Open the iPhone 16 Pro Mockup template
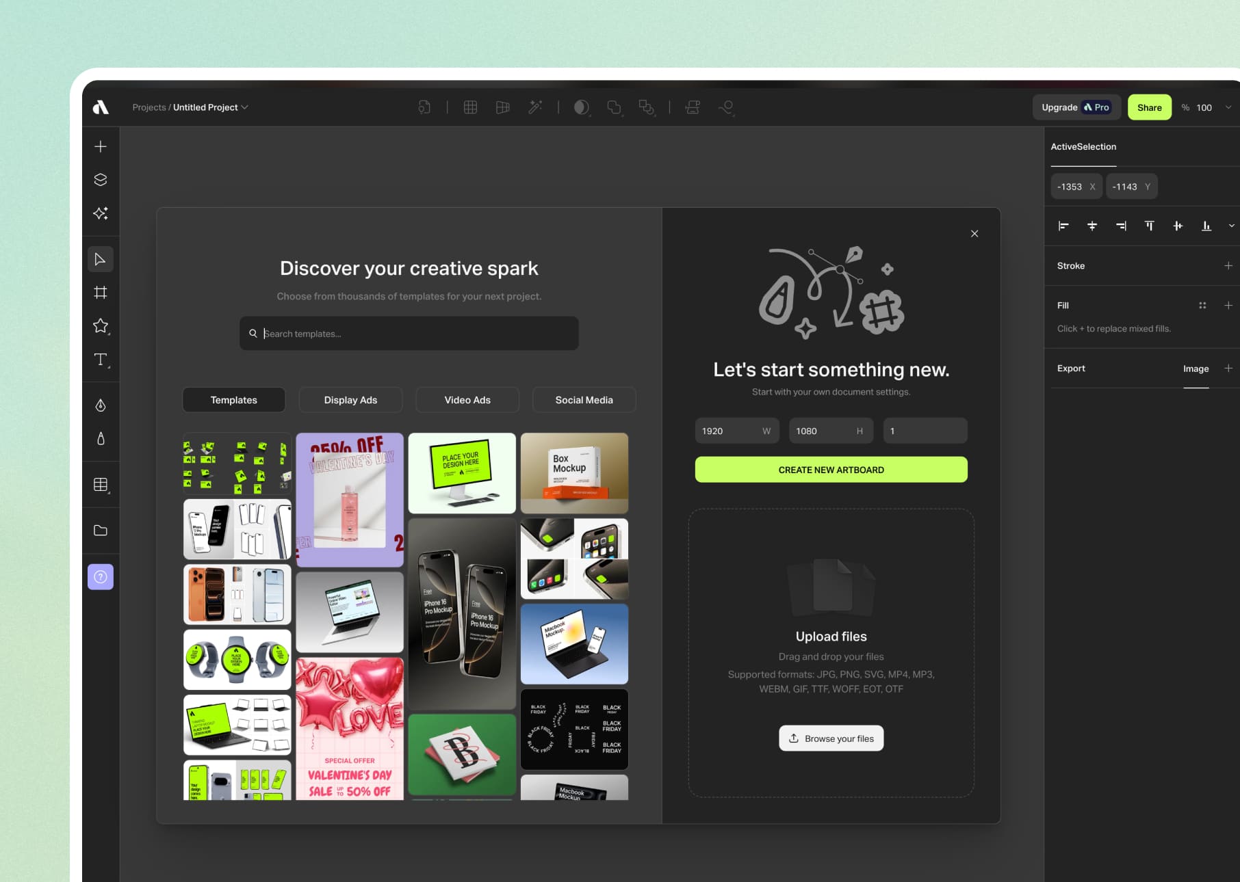The height and width of the screenshot is (882, 1240). point(462,613)
